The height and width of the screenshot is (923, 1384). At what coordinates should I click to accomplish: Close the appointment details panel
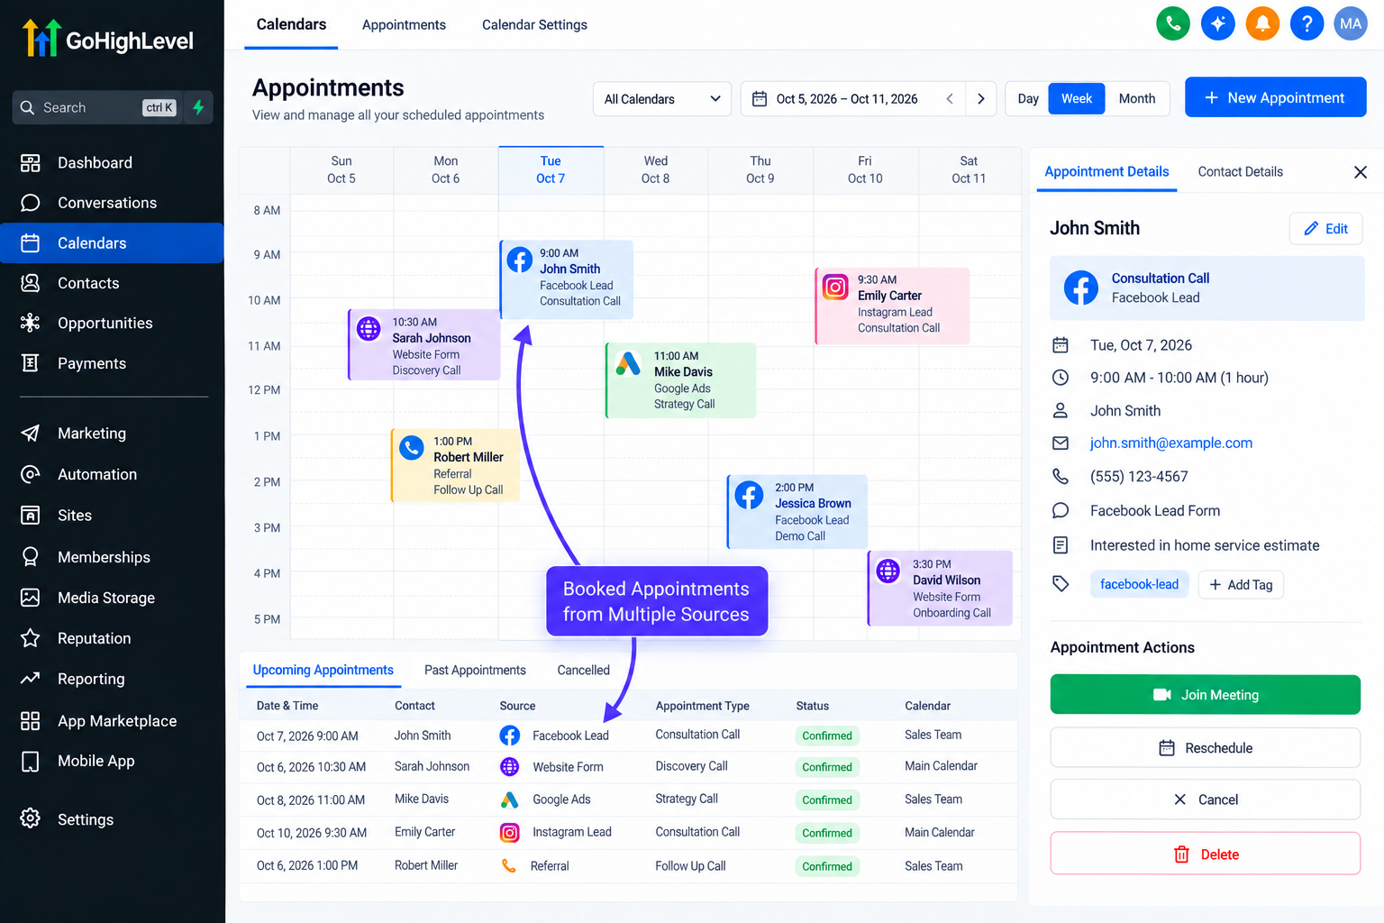[1361, 172]
